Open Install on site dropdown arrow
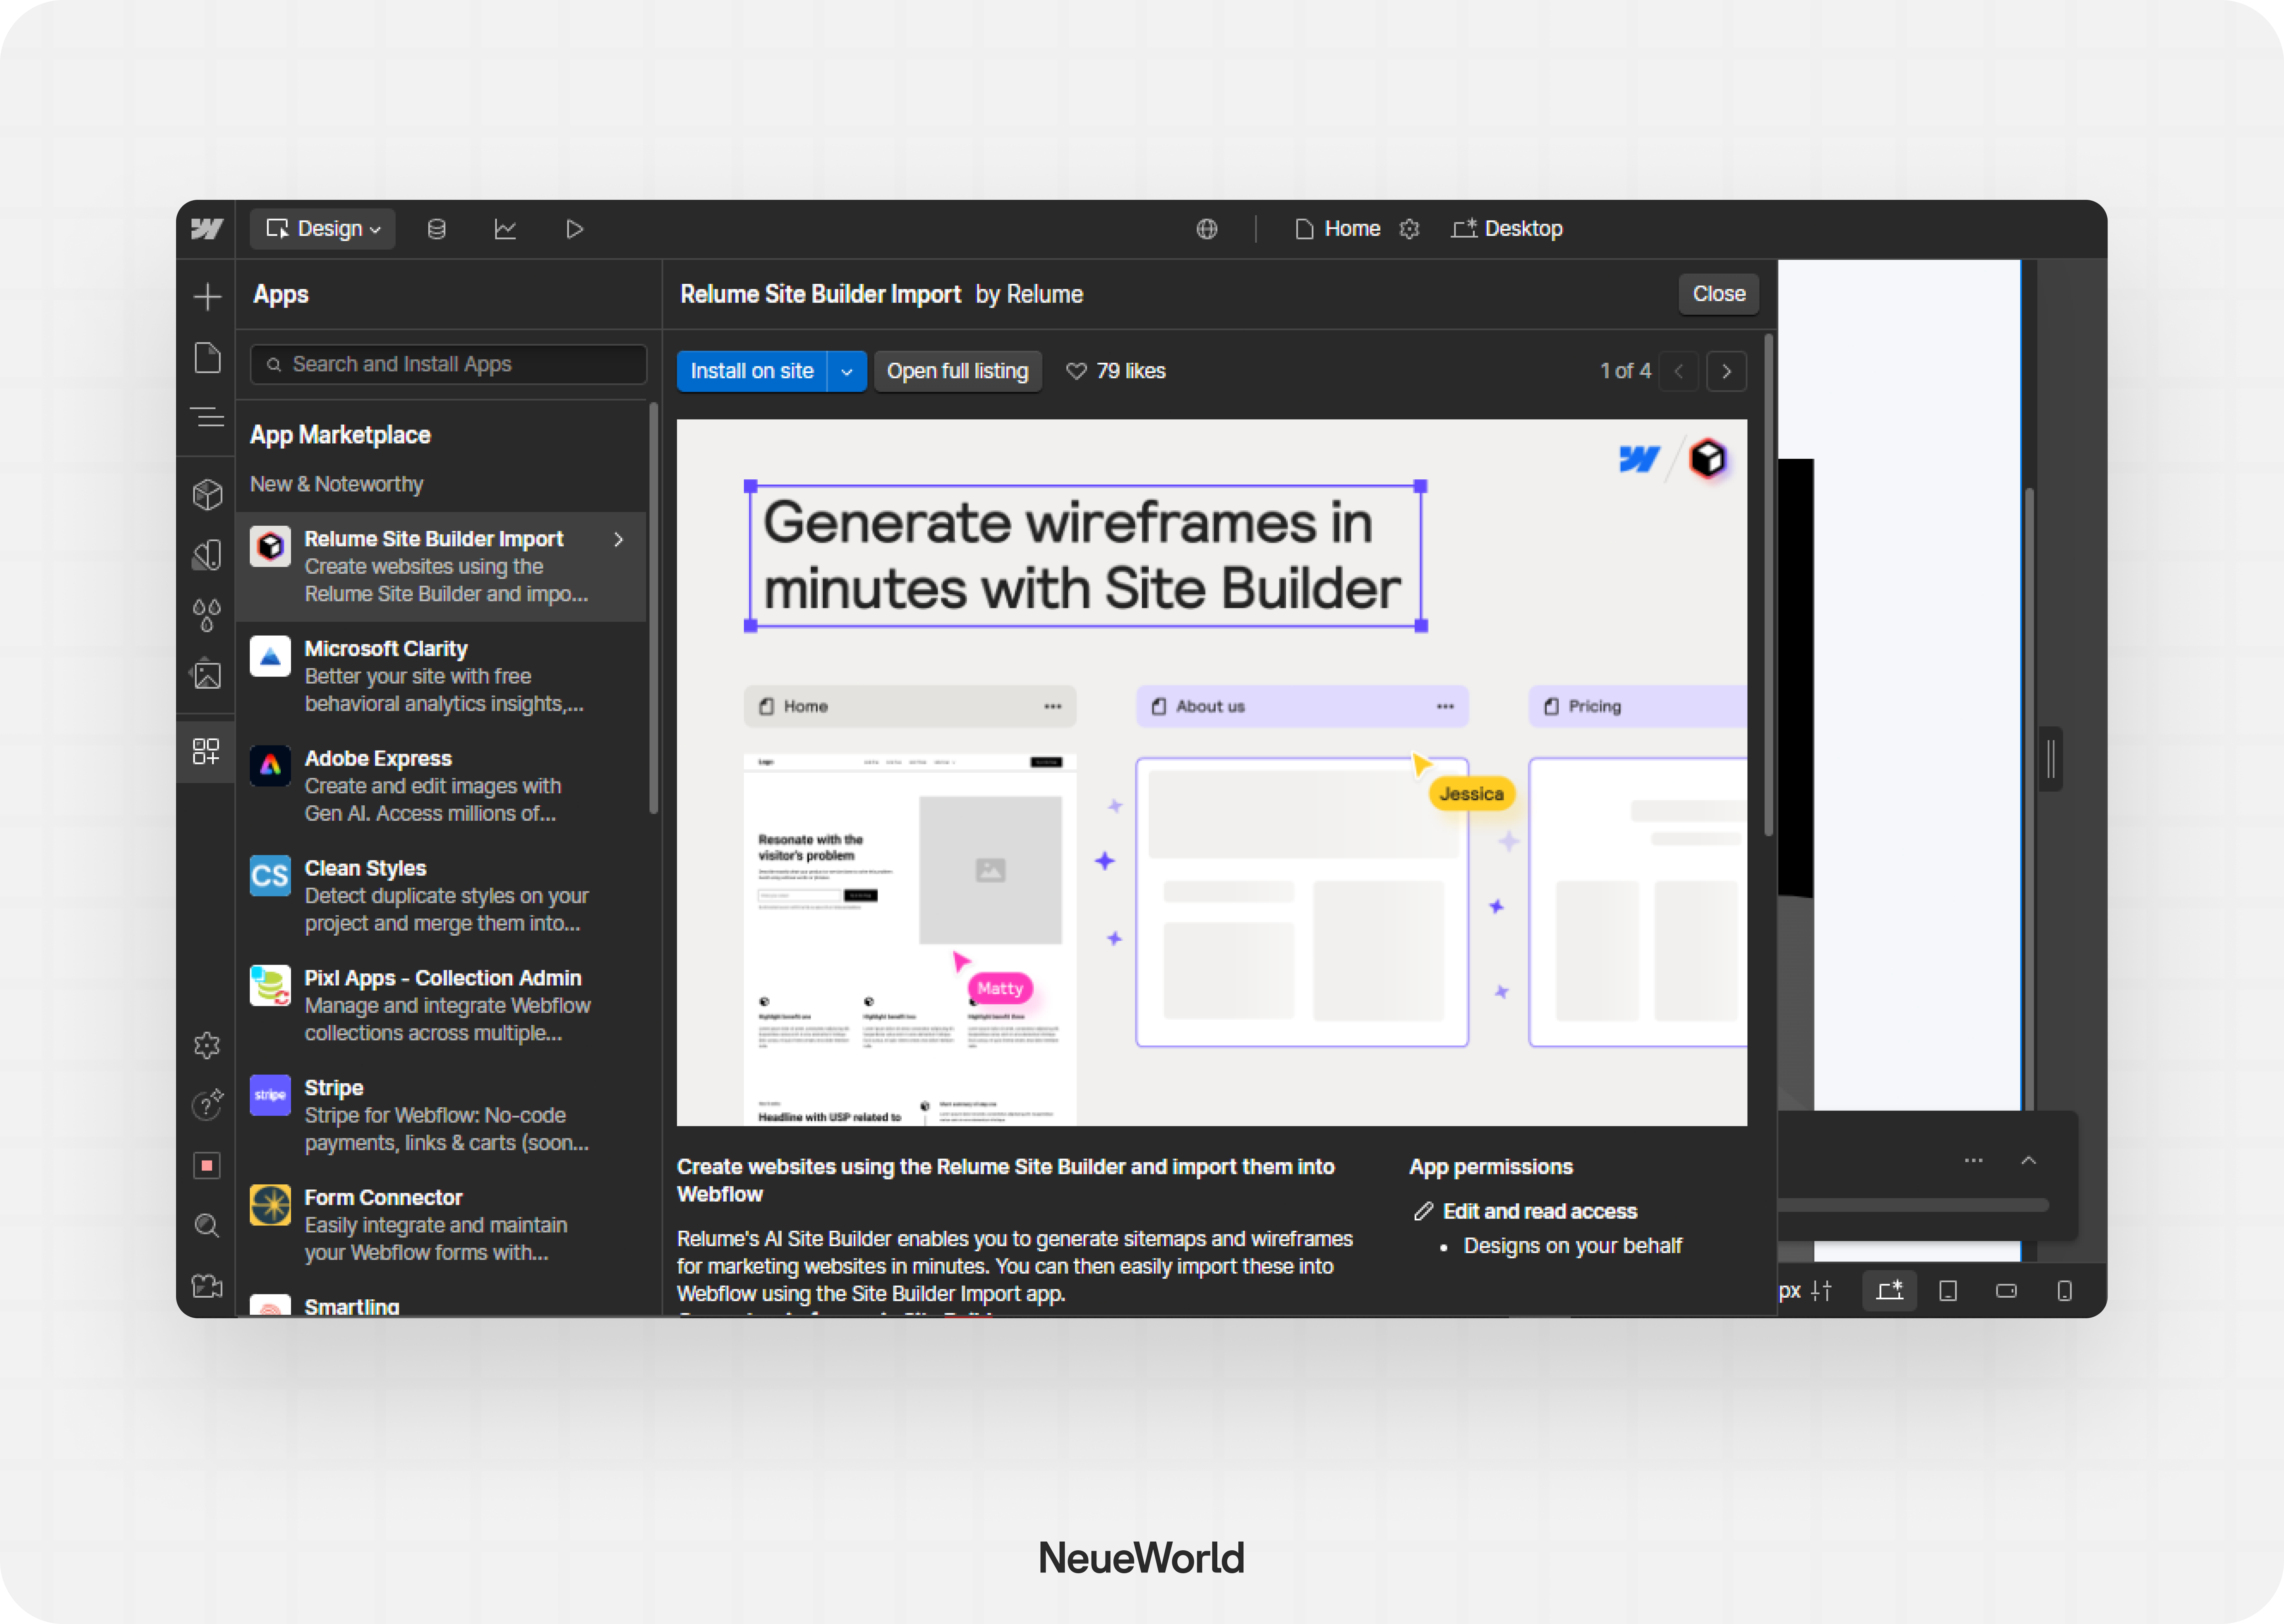Screen dimensions: 2284x1624 click(x=847, y=371)
